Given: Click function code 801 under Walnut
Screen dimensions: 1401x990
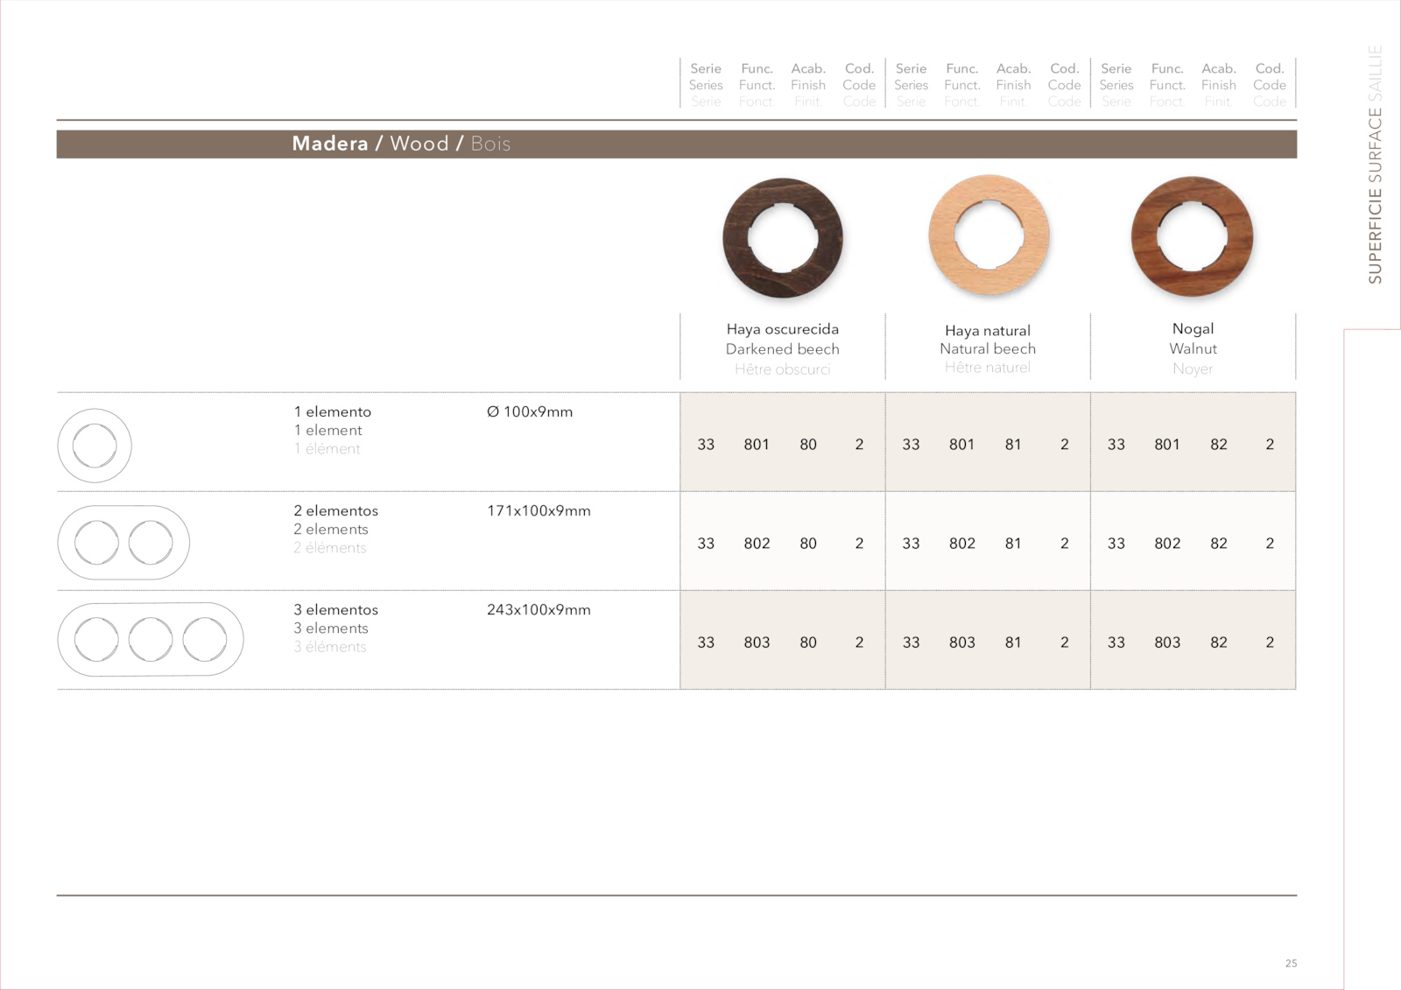Looking at the screenshot, I should [x=1167, y=445].
